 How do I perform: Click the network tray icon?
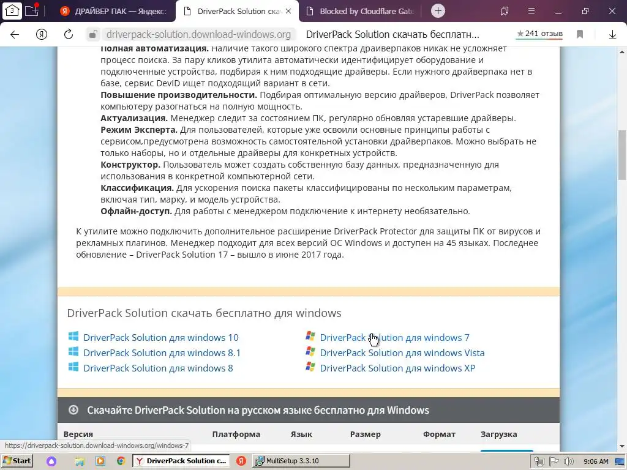click(x=539, y=461)
